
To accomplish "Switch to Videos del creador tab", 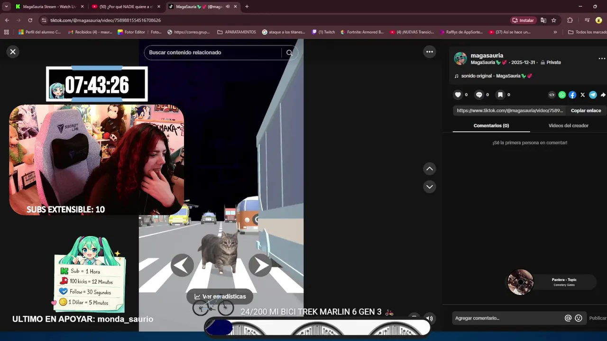I will click(x=568, y=126).
